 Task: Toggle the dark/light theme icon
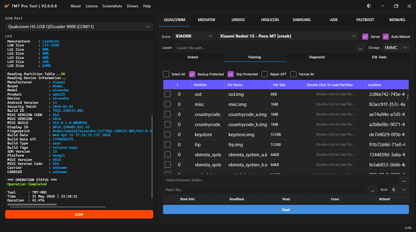tap(369, 6)
